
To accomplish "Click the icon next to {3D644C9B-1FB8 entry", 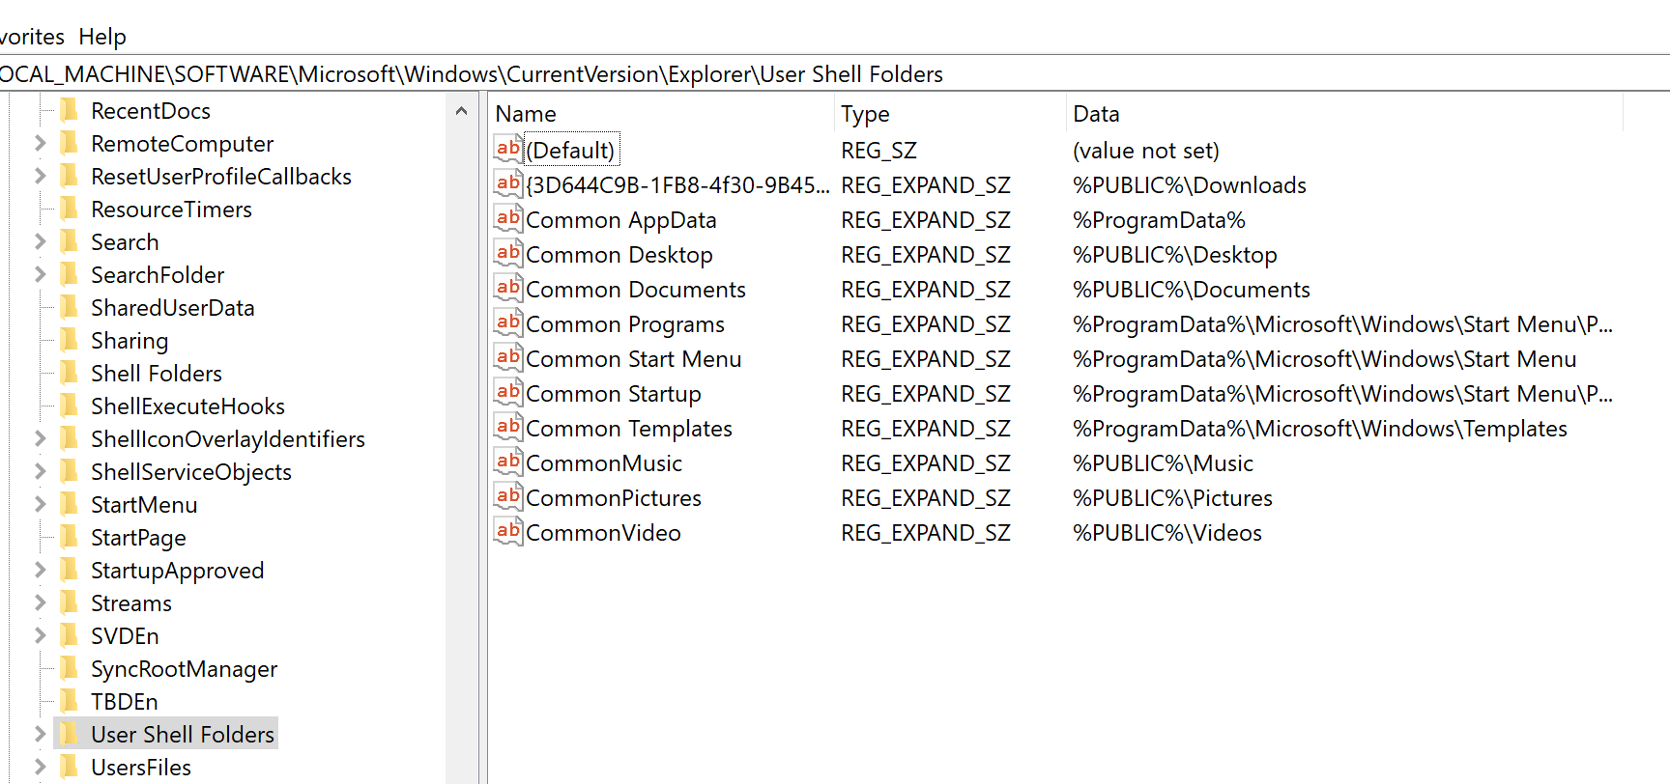I will click(x=508, y=183).
